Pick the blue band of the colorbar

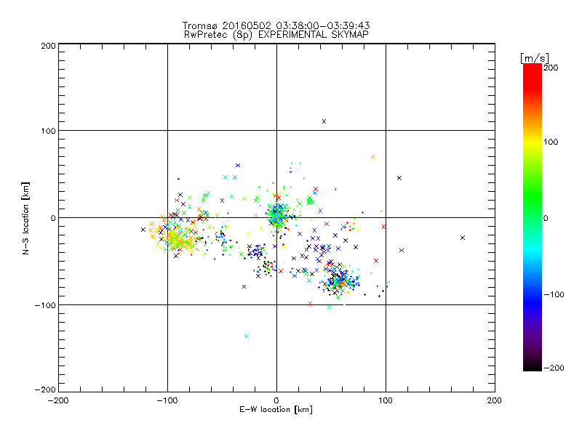point(533,301)
